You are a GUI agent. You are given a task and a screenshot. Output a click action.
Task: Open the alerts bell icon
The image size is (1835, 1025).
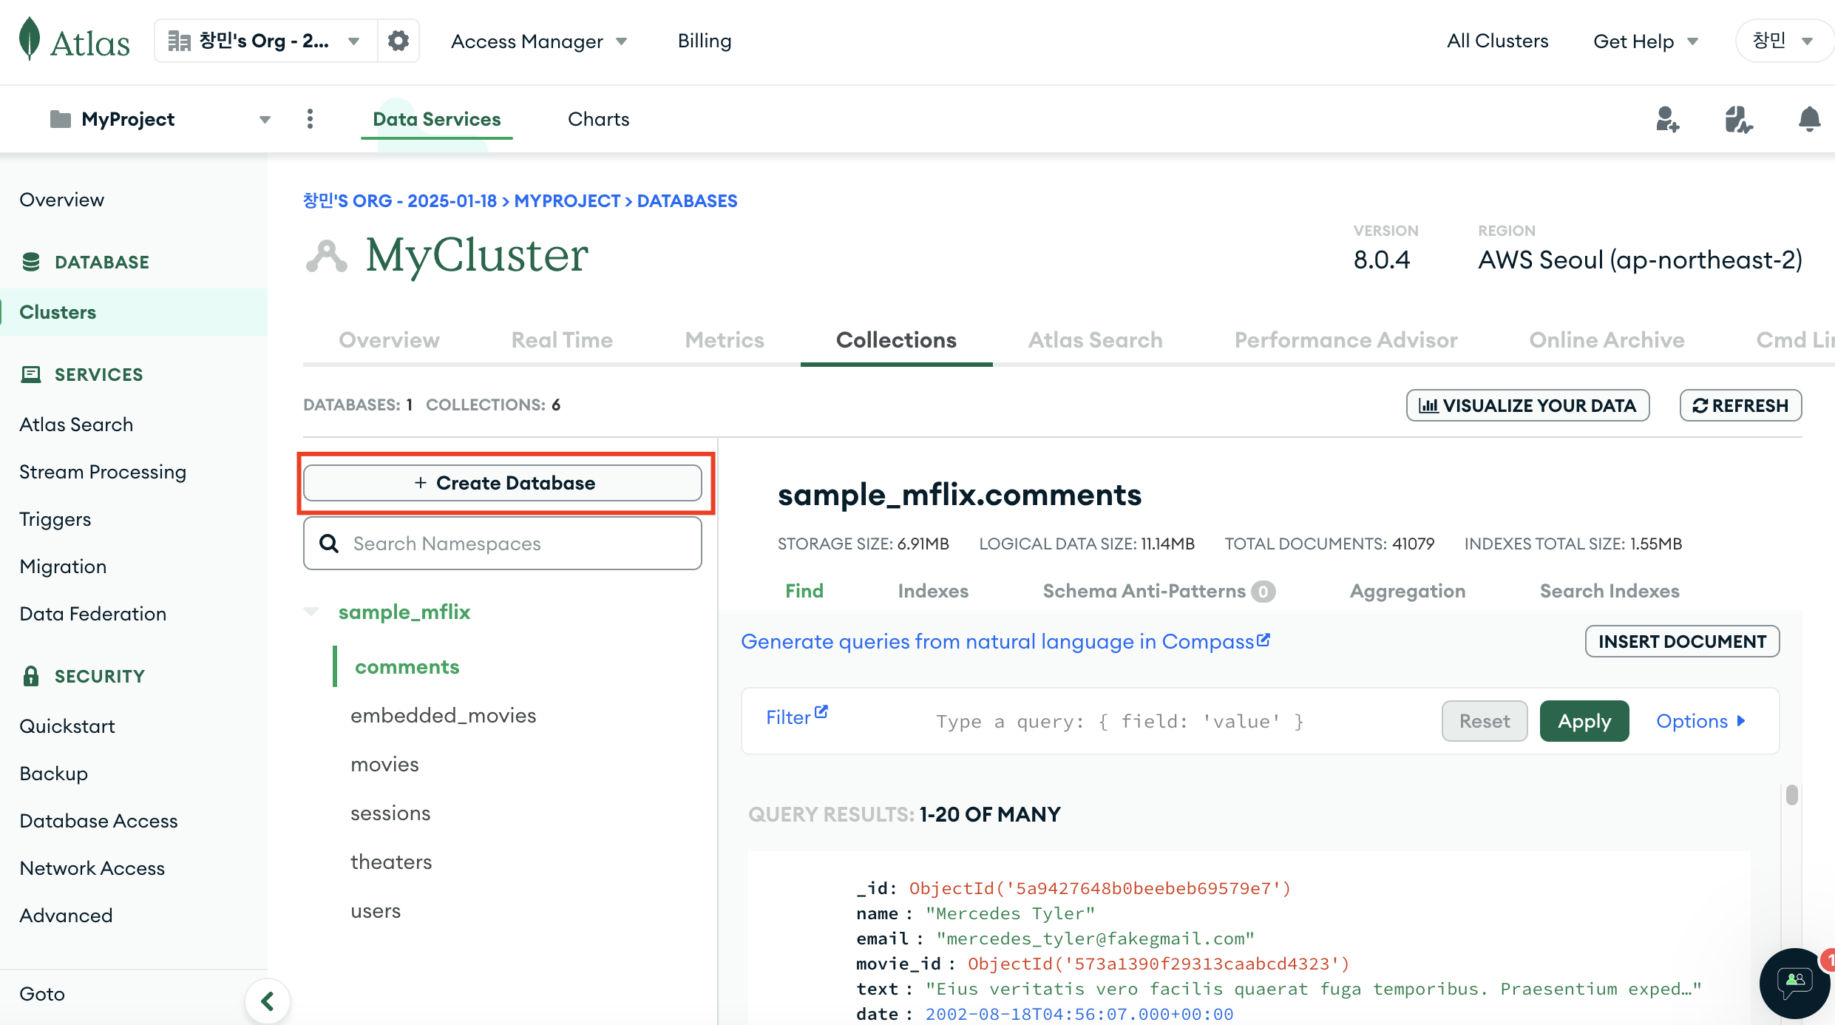click(x=1809, y=119)
